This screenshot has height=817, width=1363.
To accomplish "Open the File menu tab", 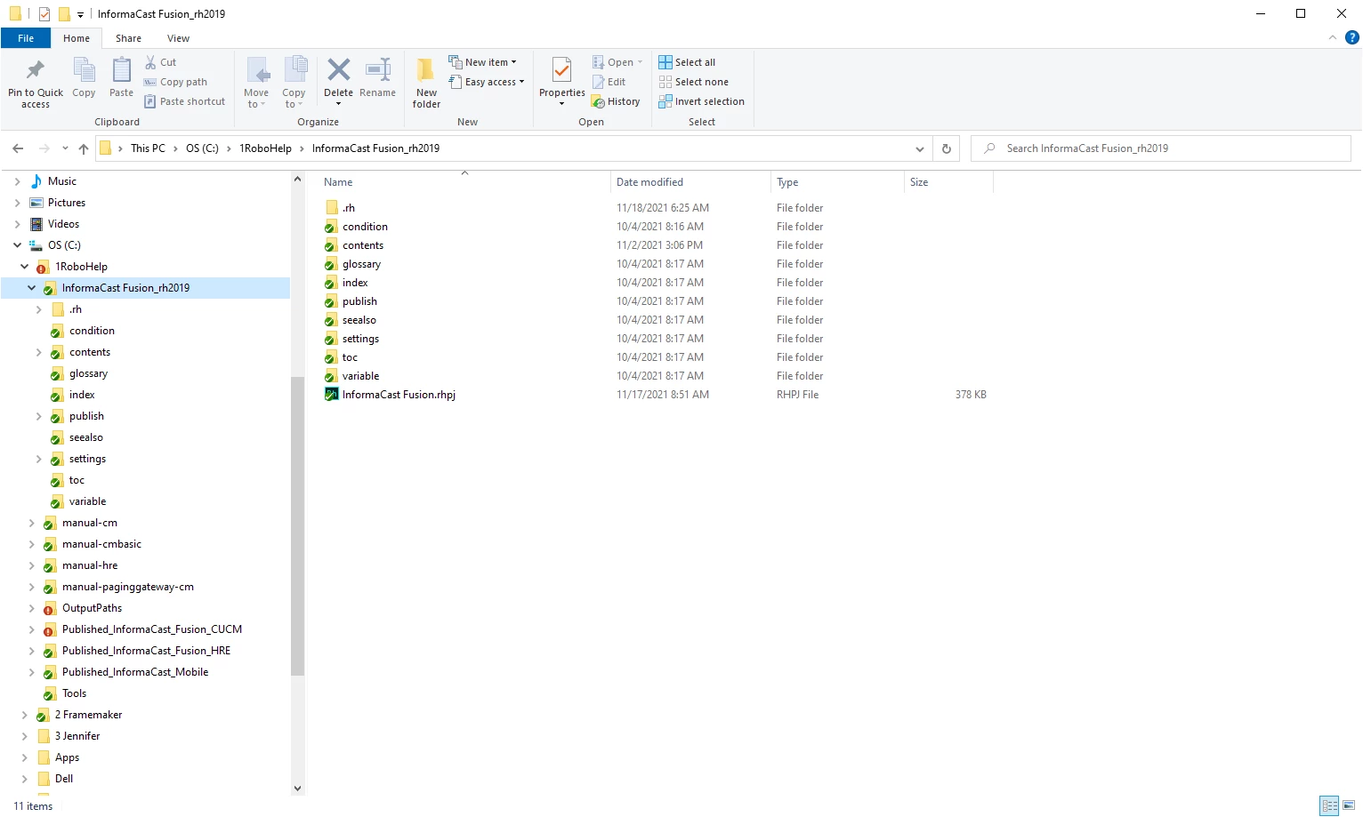I will (x=26, y=38).
